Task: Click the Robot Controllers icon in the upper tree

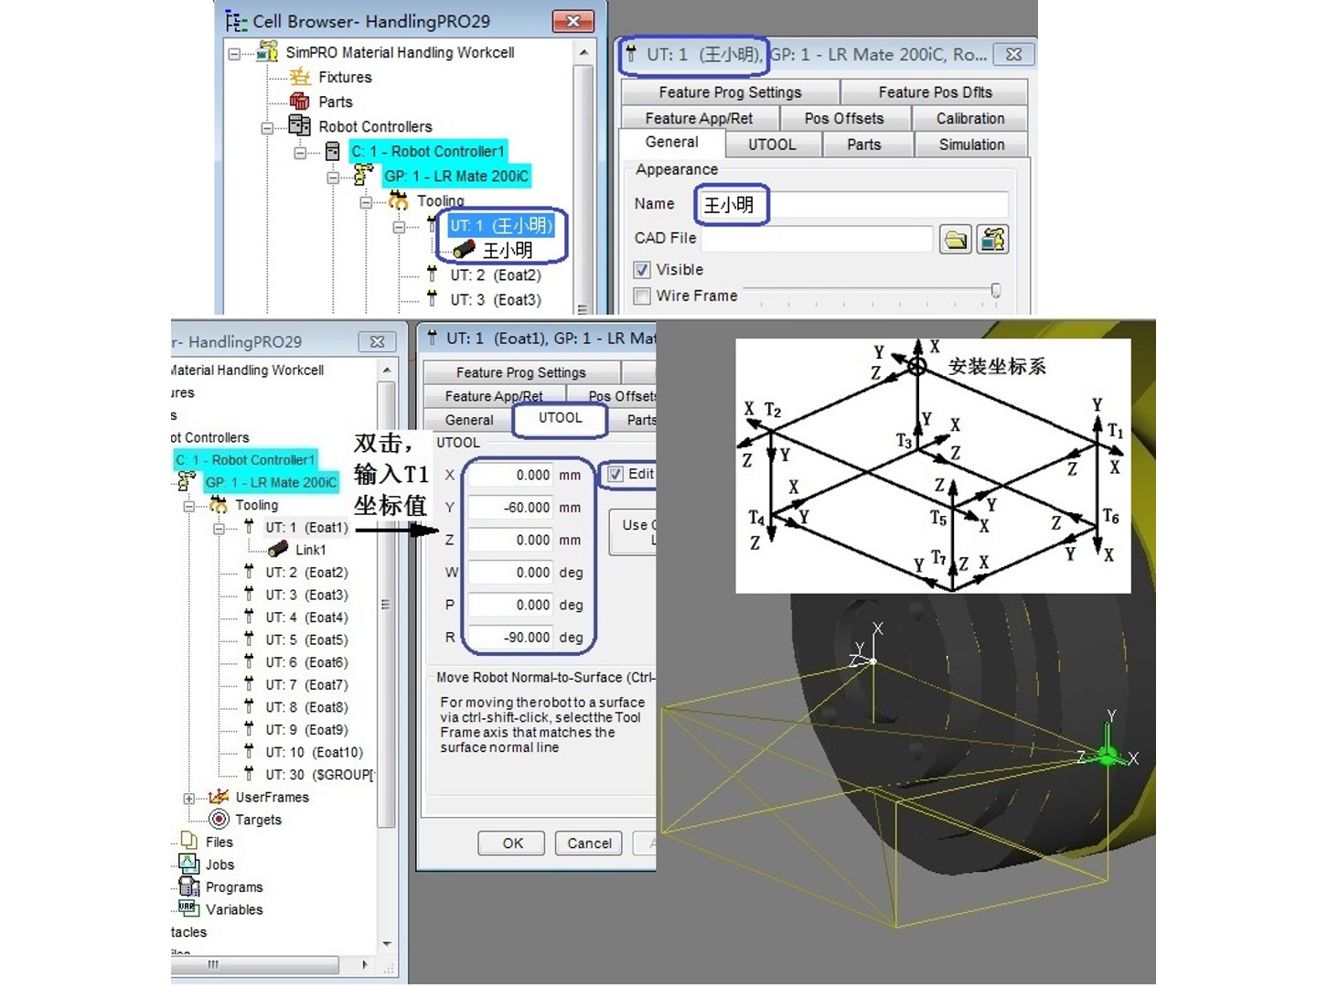Action: click(x=299, y=125)
